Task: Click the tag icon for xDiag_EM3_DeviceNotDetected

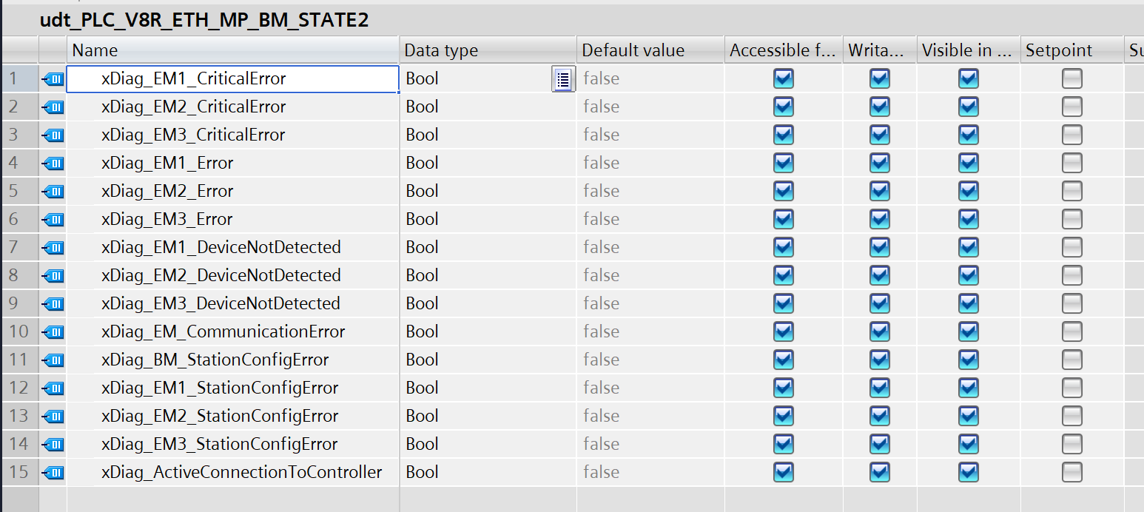Action: [x=53, y=304]
